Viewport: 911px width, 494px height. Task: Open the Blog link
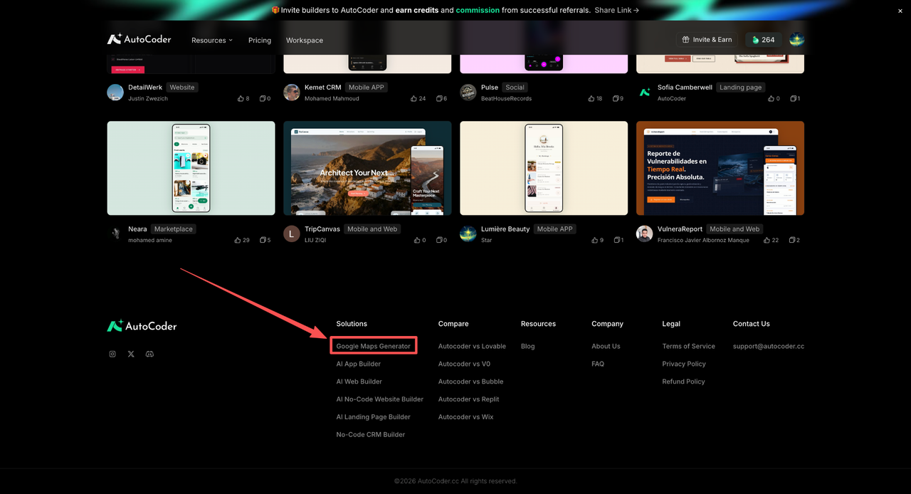(x=528, y=346)
